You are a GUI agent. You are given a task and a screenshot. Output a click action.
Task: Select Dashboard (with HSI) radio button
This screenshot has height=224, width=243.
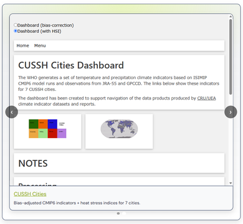tap(16, 31)
